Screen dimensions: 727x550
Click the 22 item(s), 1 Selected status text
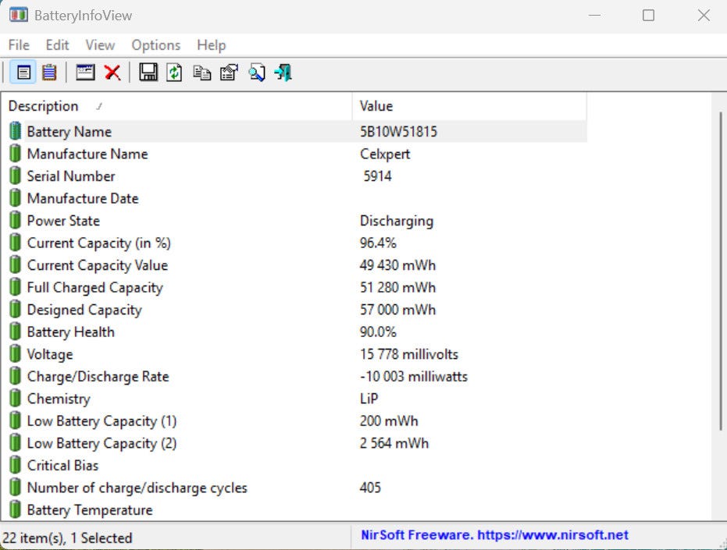click(x=67, y=538)
